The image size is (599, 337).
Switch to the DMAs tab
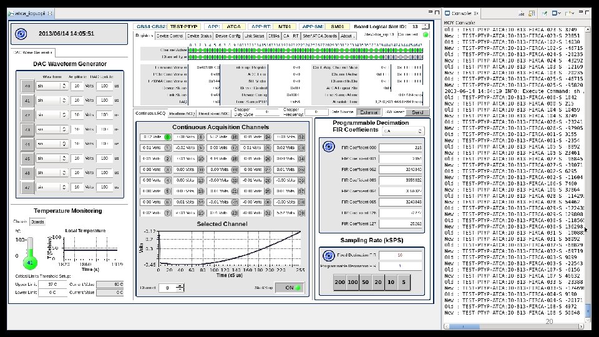pyautogui.click(x=273, y=36)
